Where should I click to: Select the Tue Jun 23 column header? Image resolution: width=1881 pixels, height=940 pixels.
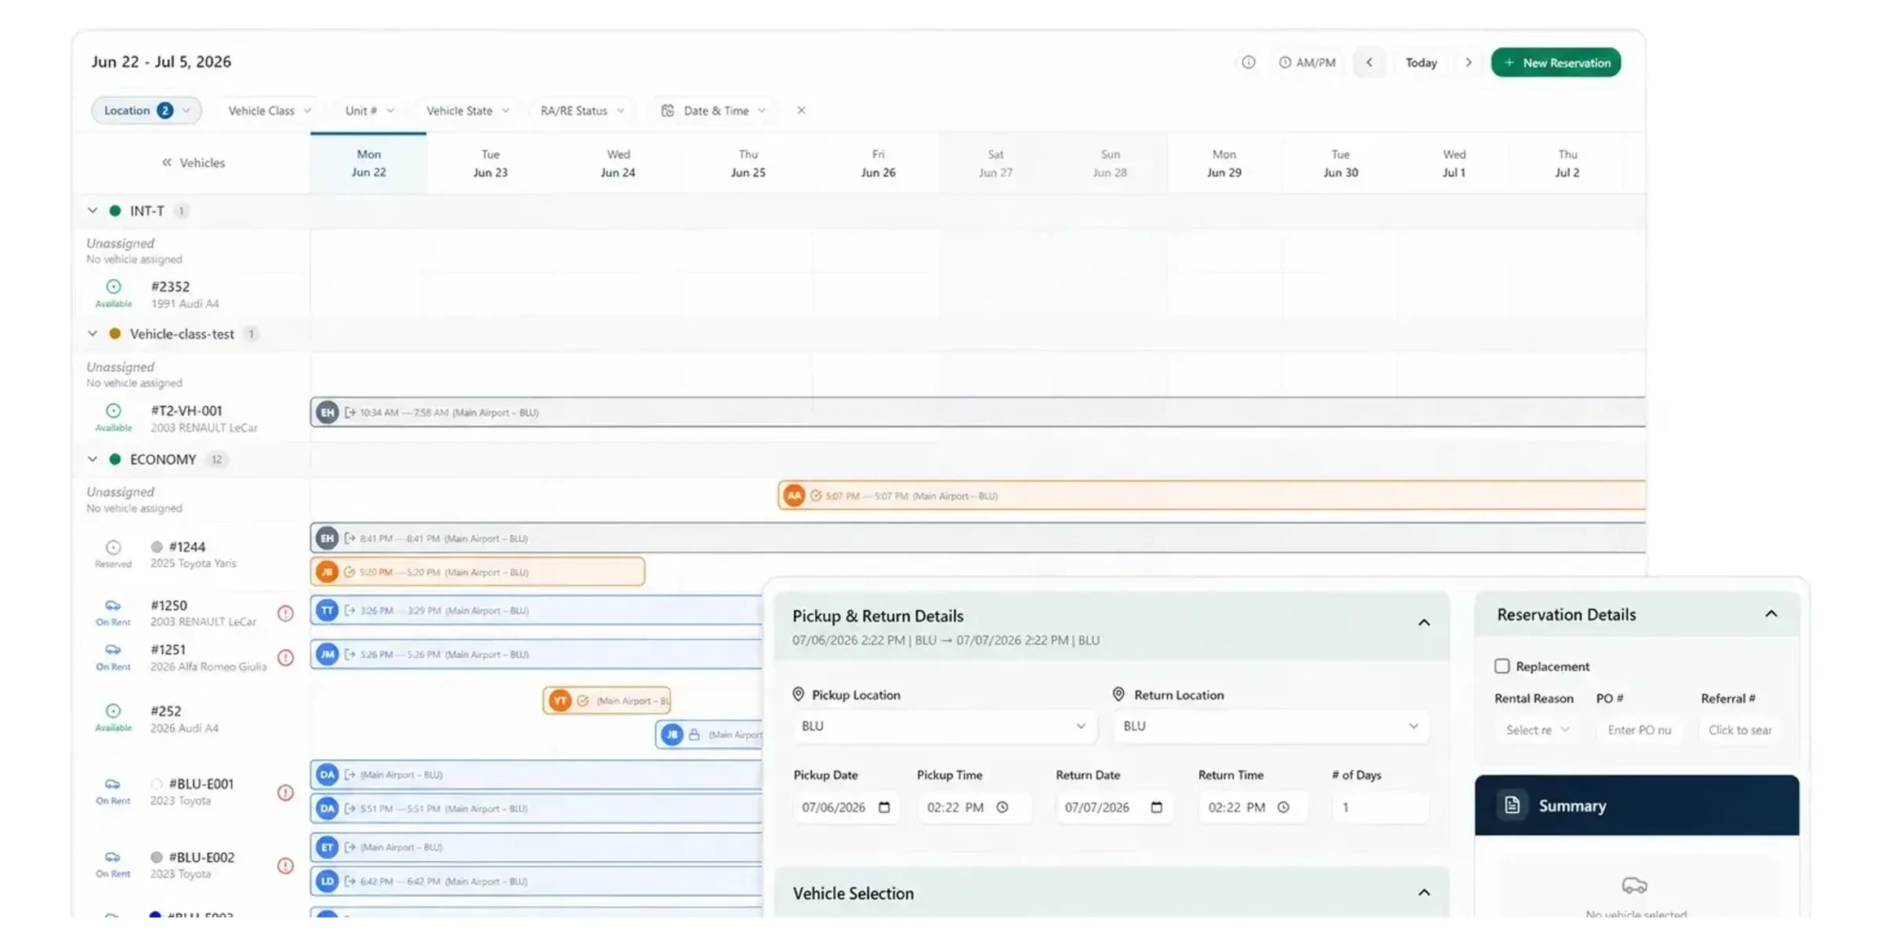click(x=491, y=163)
